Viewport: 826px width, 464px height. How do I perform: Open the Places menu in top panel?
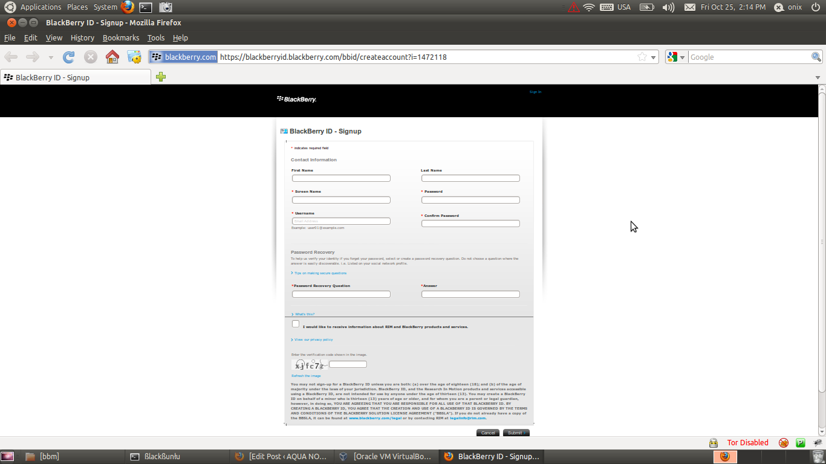[x=77, y=7]
